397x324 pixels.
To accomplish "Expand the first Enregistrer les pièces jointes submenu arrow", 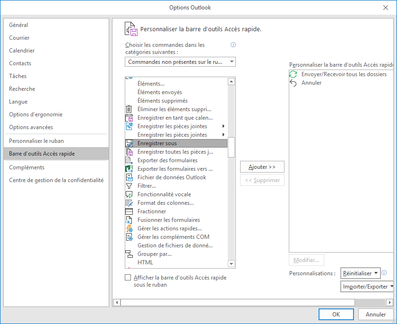I will 223,126.
